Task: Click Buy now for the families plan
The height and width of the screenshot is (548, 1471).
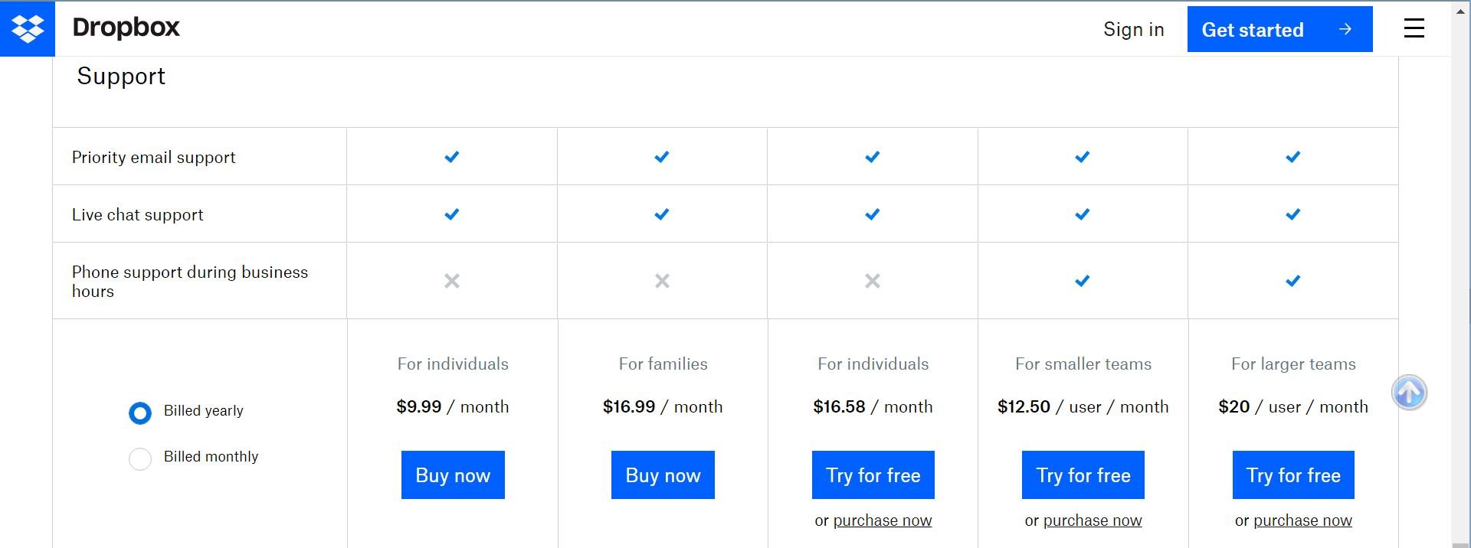Action: [x=662, y=475]
